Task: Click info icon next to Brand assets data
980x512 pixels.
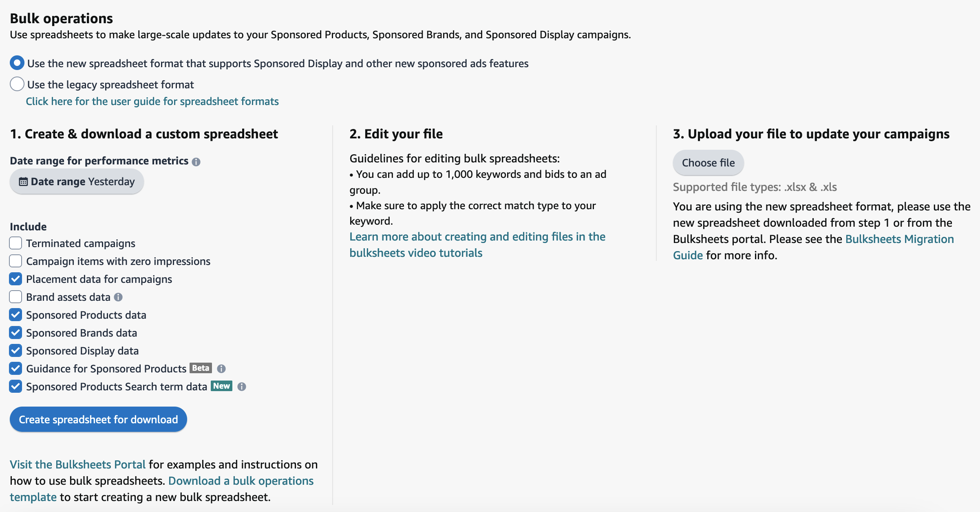Action: (x=118, y=297)
